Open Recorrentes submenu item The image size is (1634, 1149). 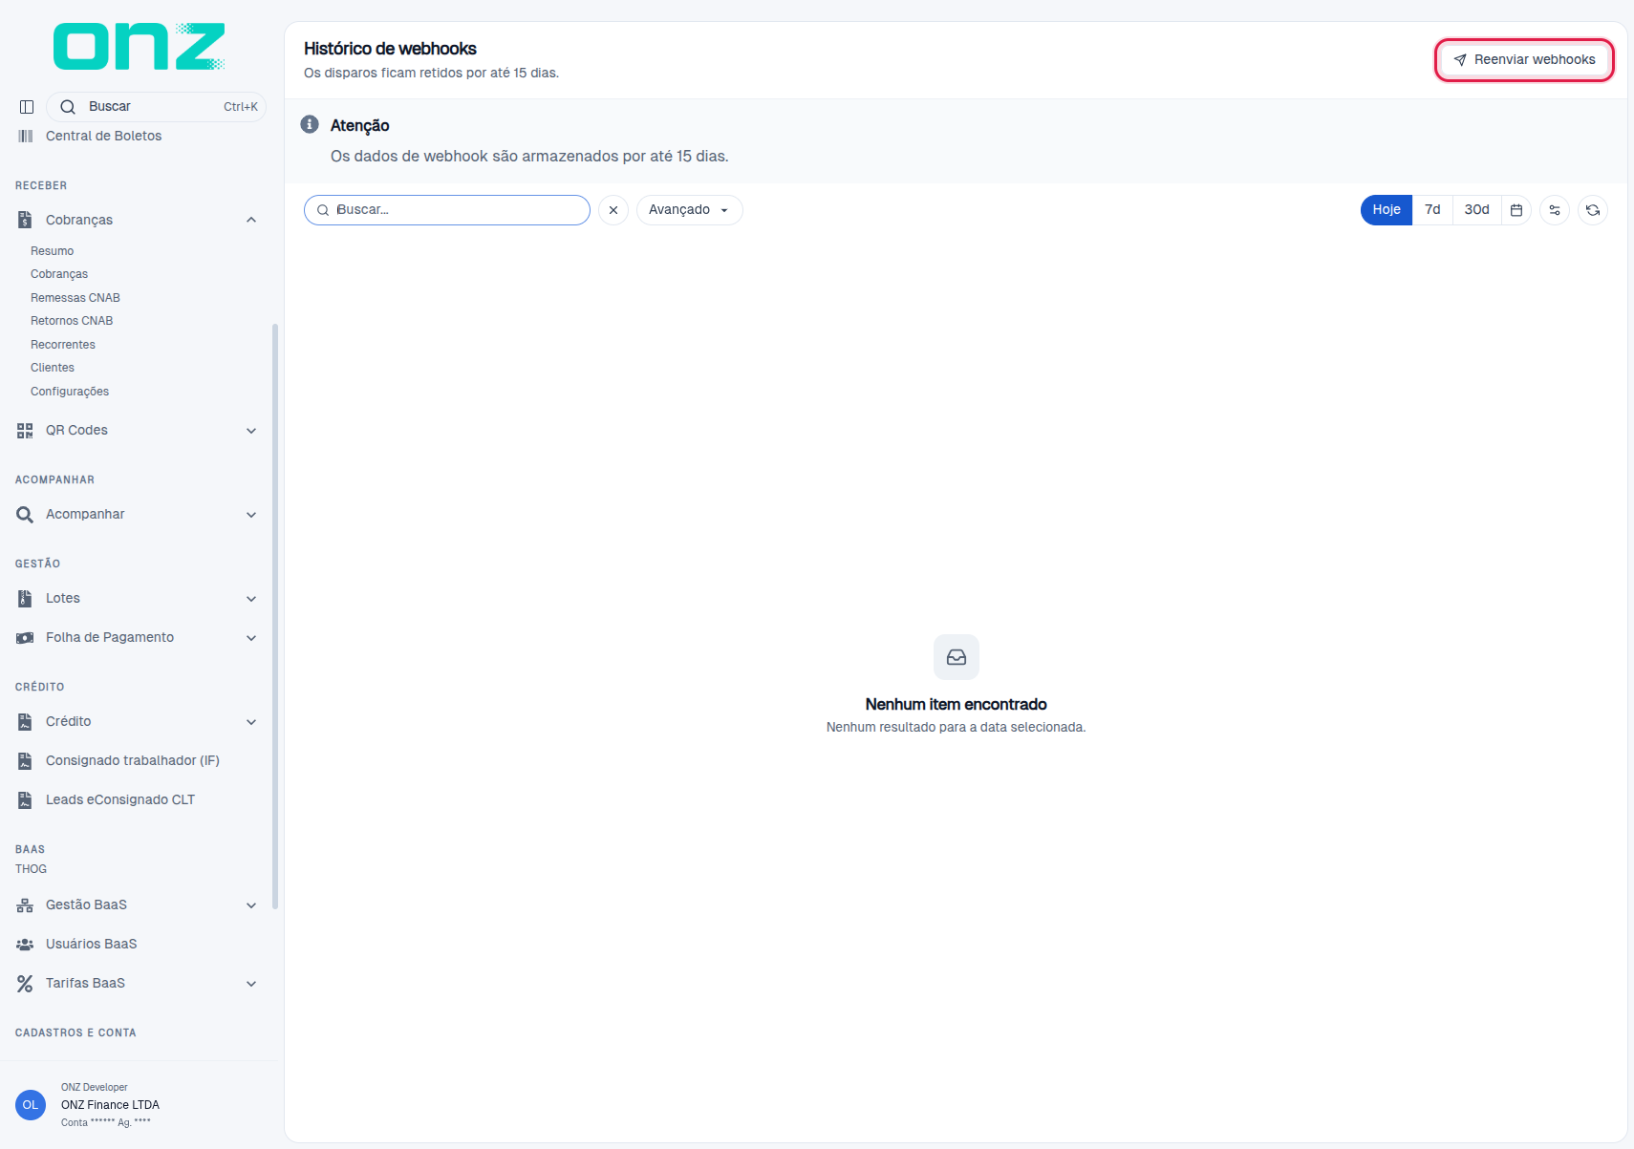tap(63, 345)
